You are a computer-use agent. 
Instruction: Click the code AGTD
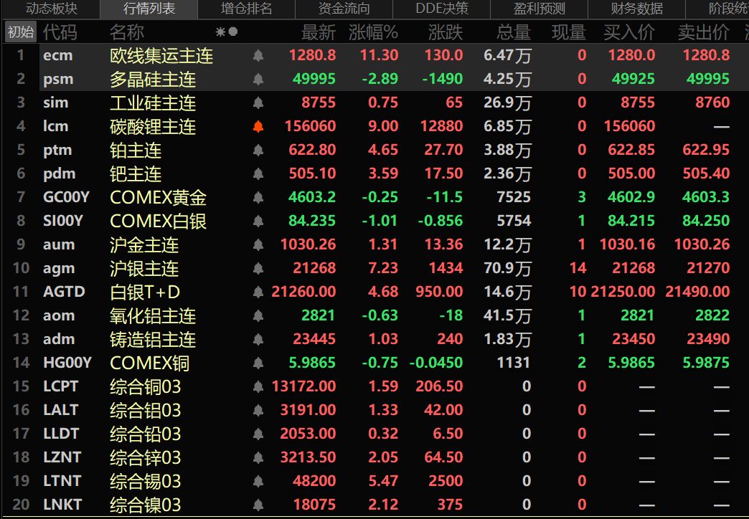pos(64,292)
